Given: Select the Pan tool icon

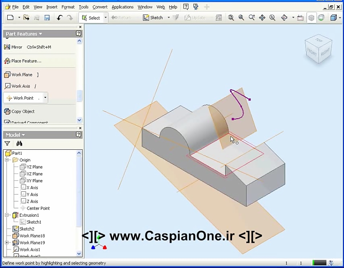Looking at the screenshot, I should pos(262,18).
